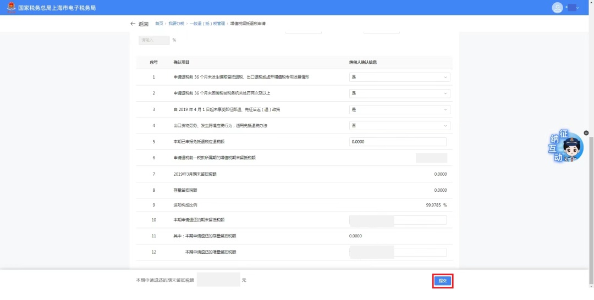Click the 本期申请退还的期末留抵税额 input in row 10

click(419, 220)
